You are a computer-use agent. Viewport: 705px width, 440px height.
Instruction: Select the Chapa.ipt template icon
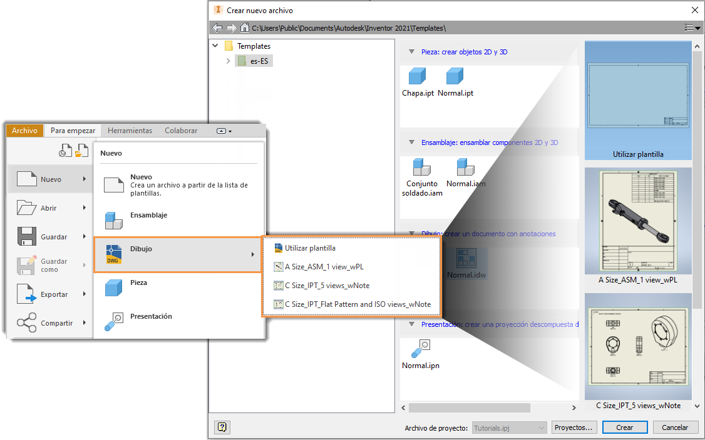[x=417, y=76]
